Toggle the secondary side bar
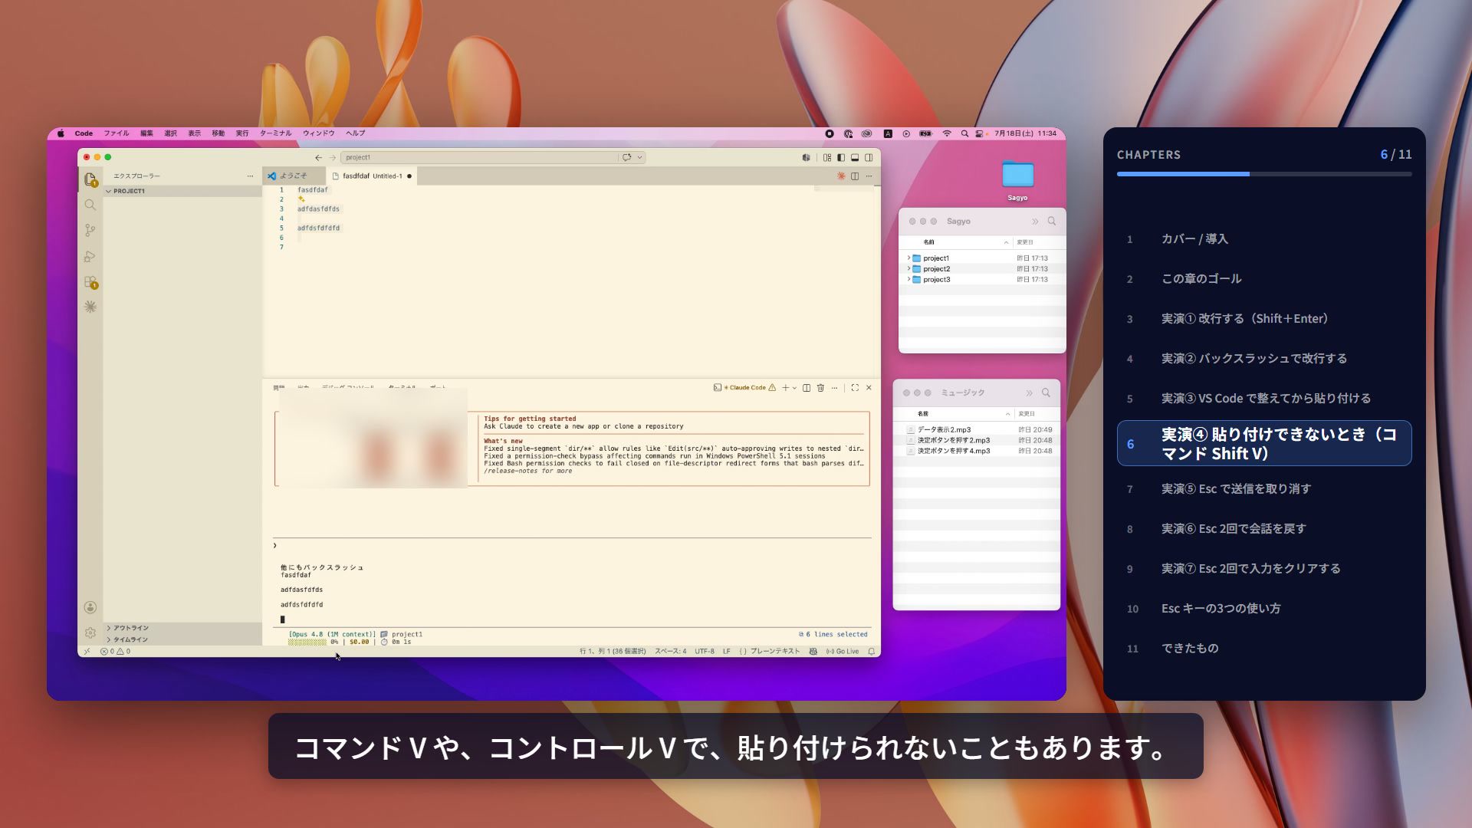Image resolution: width=1472 pixels, height=828 pixels. click(869, 157)
